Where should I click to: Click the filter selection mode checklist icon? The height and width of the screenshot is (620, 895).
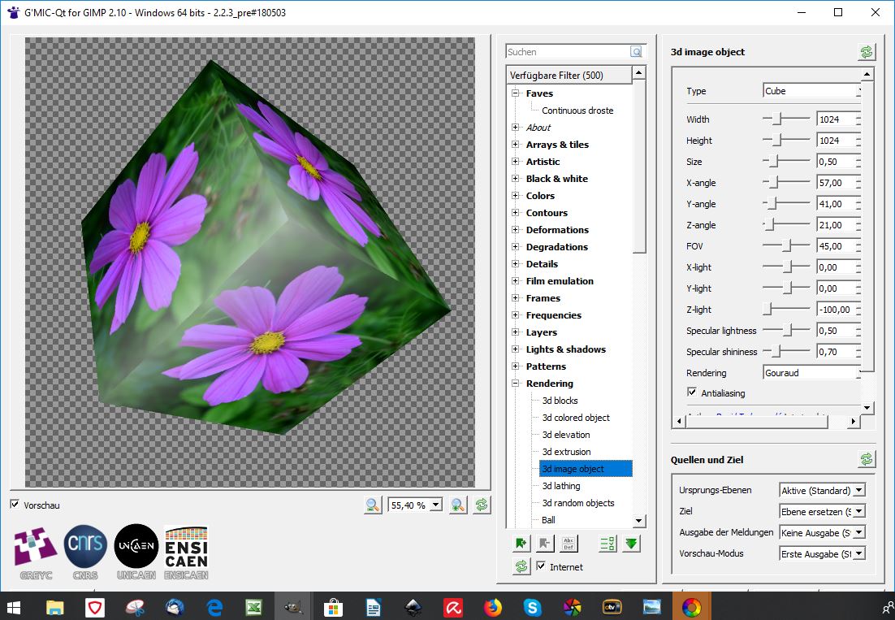(606, 544)
